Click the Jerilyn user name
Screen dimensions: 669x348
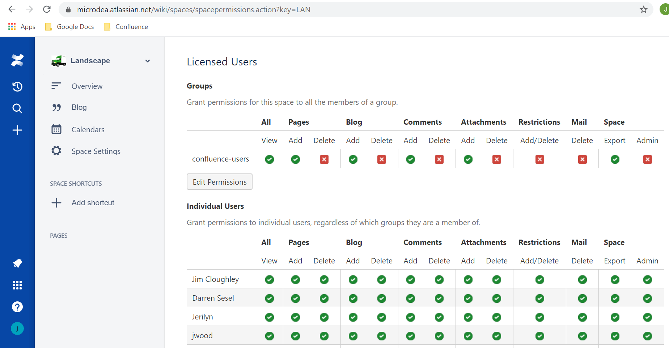(202, 317)
